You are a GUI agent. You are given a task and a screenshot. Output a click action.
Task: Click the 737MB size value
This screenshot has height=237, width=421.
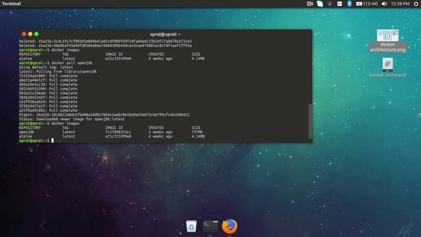point(197,132)
